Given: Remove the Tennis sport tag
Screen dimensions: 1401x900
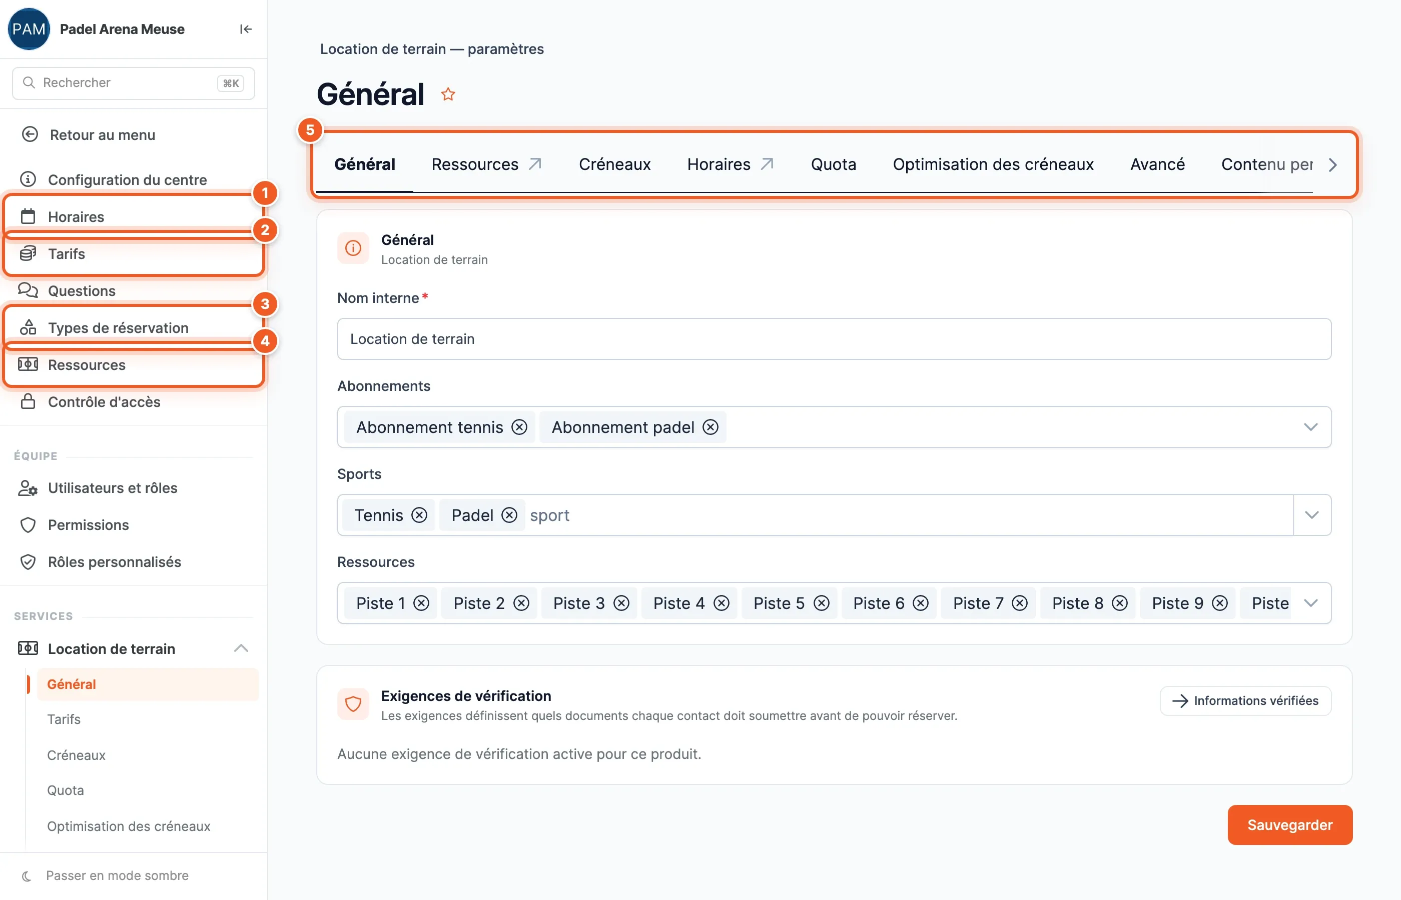Looking at the screenshot, I should 419,515.
